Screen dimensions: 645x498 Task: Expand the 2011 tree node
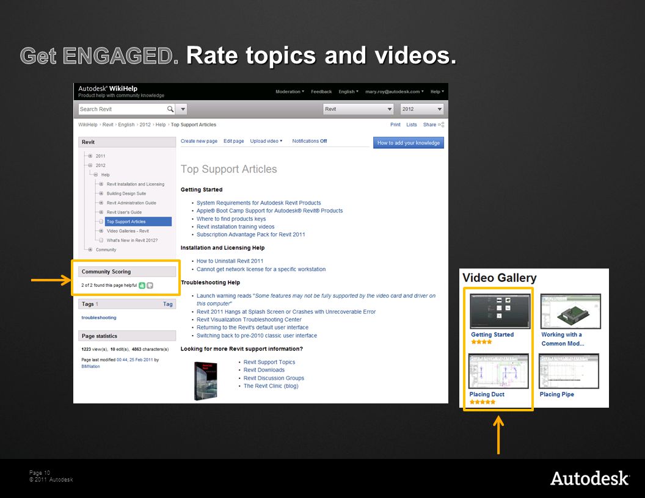tap(90, 156)
